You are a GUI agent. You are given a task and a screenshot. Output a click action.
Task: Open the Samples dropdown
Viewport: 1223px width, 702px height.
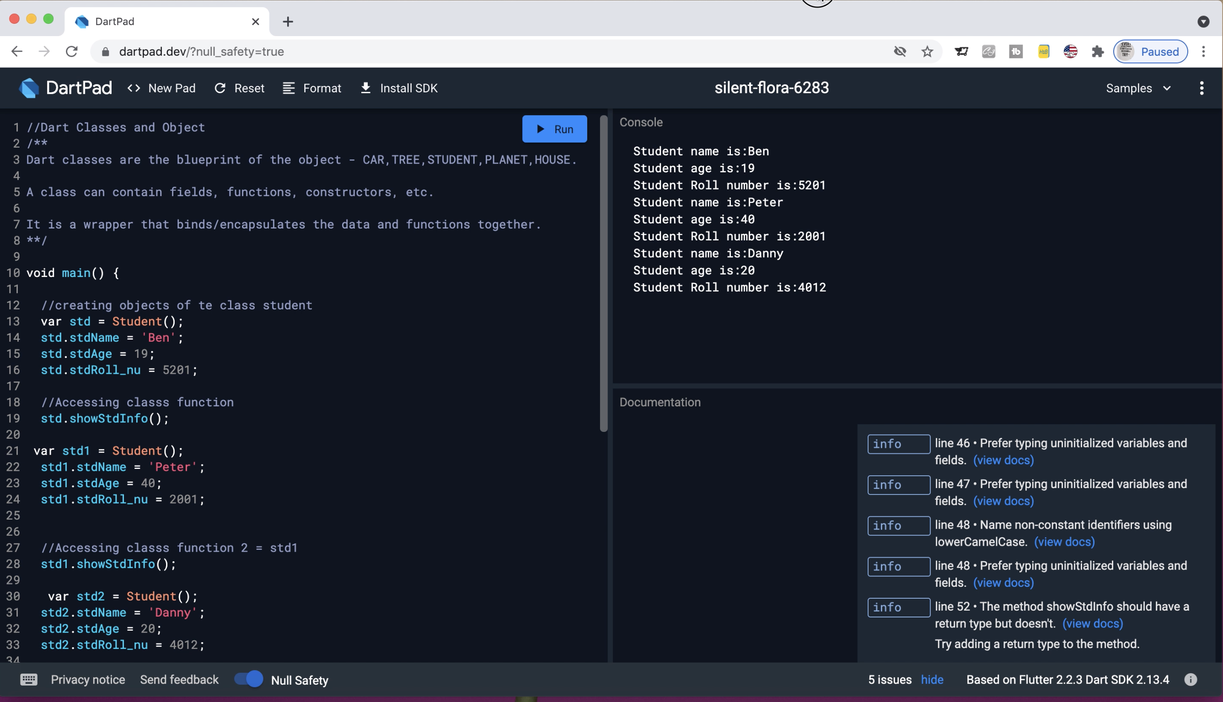(x=1138, y=88)
